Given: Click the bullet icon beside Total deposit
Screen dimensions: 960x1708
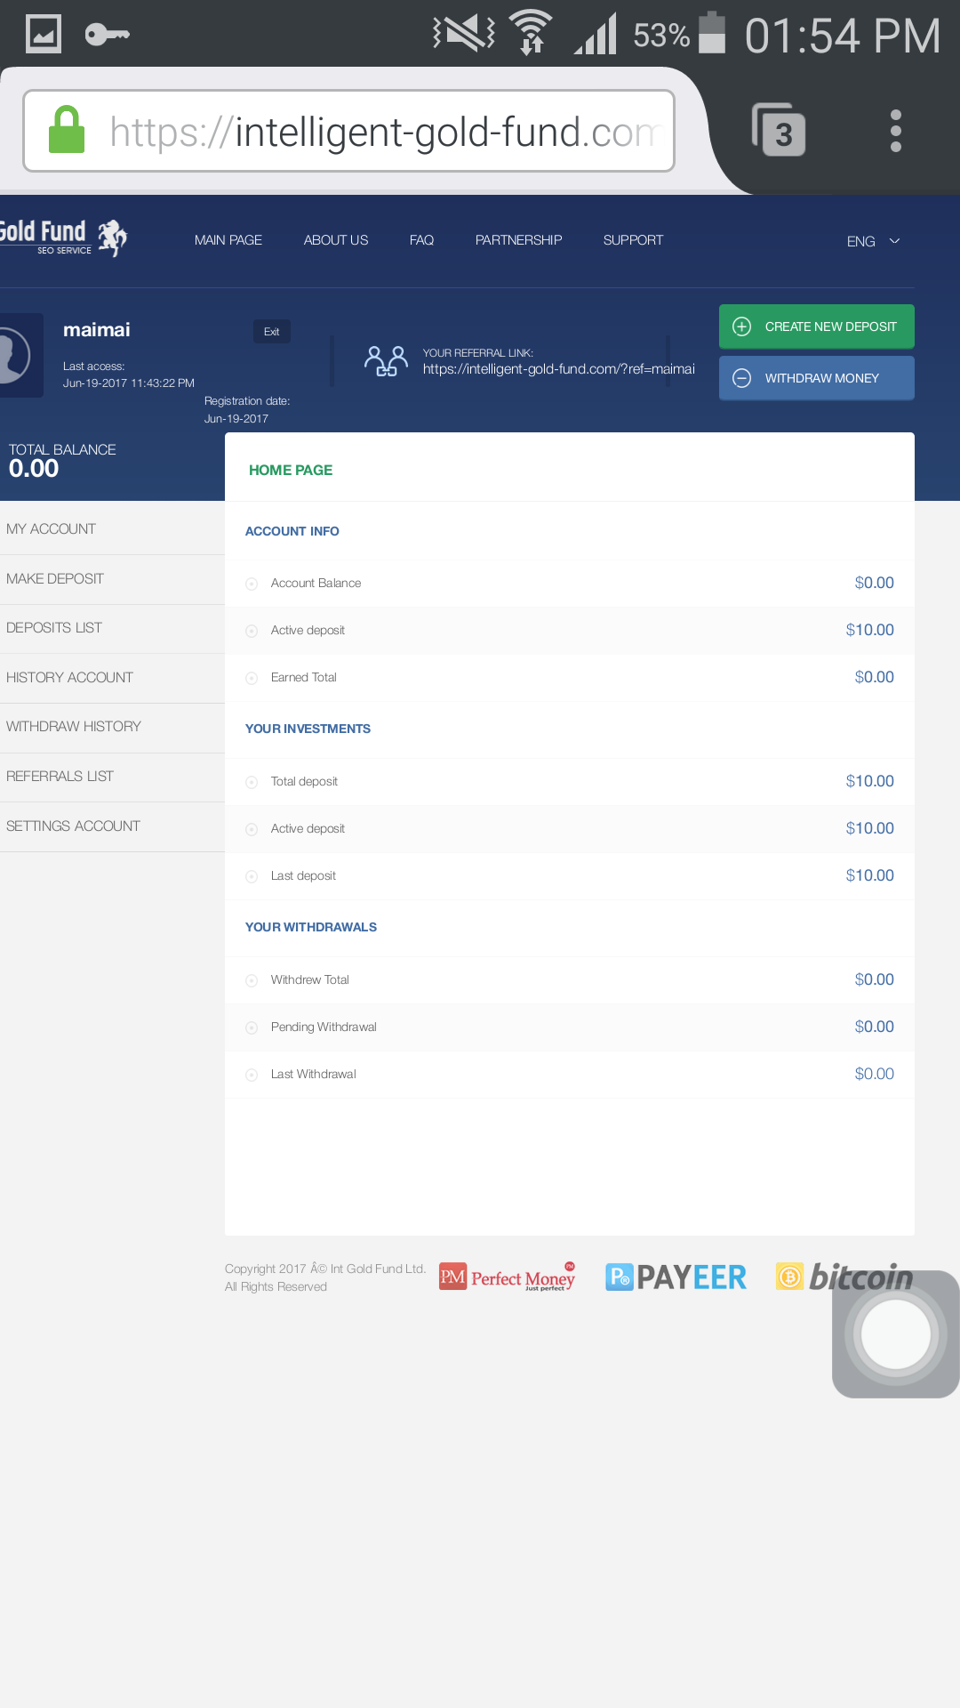Looking at the screenshot, I should click(252, 782).
